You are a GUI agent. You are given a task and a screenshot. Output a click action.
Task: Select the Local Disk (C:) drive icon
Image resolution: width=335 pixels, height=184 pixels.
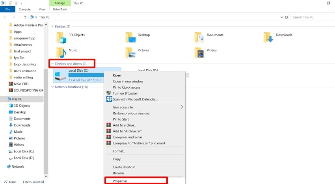click(60, 76)
